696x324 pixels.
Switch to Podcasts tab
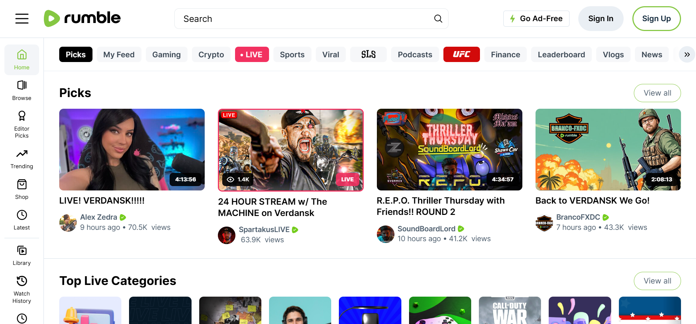(415, 54)
